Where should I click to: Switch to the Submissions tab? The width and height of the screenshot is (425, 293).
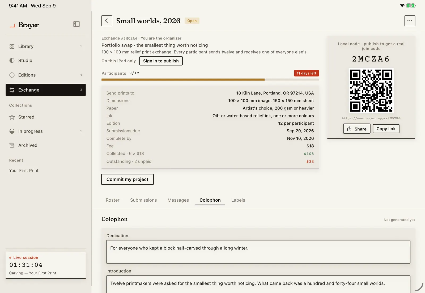(x=143, y=200)
